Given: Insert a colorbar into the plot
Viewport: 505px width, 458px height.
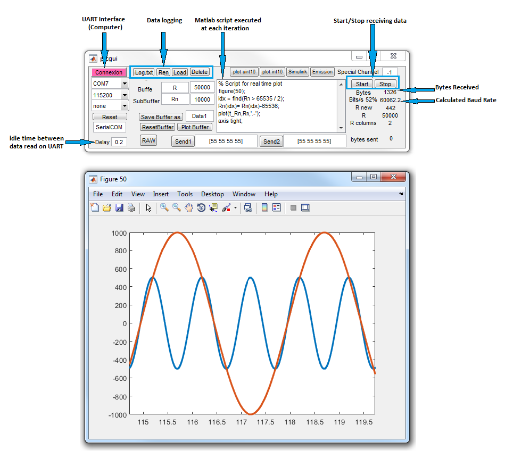Looking at the screenshot, I should click(264, 207).
